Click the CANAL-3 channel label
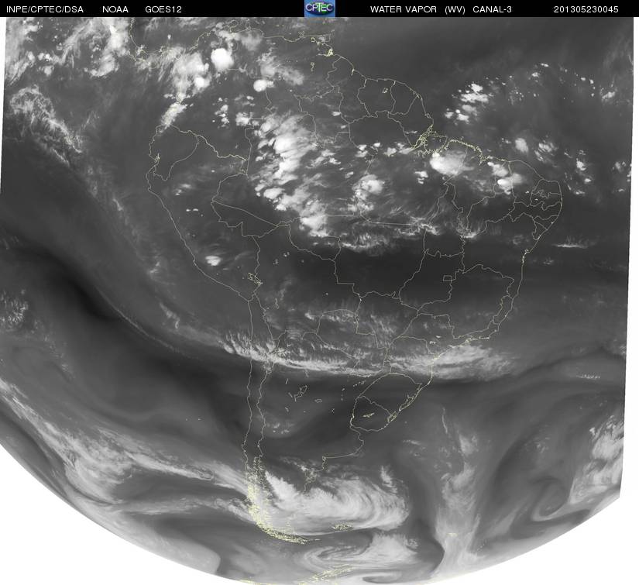The image size is (639, 585). click(493, 9)
